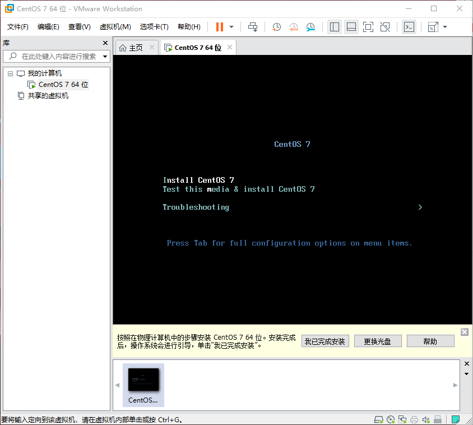The height and width of the screenshot is (425, 473).
Task: Open the power options dropdown next to the pause button
Action: pyautogui.click(x=231, y=27)
